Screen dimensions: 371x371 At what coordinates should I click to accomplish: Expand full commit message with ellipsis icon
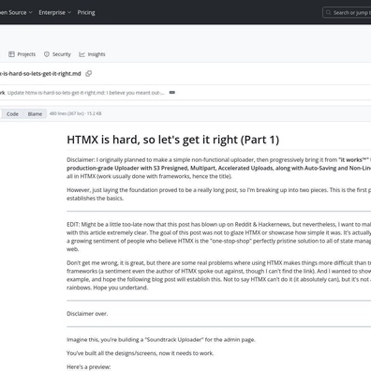(172, 93)
